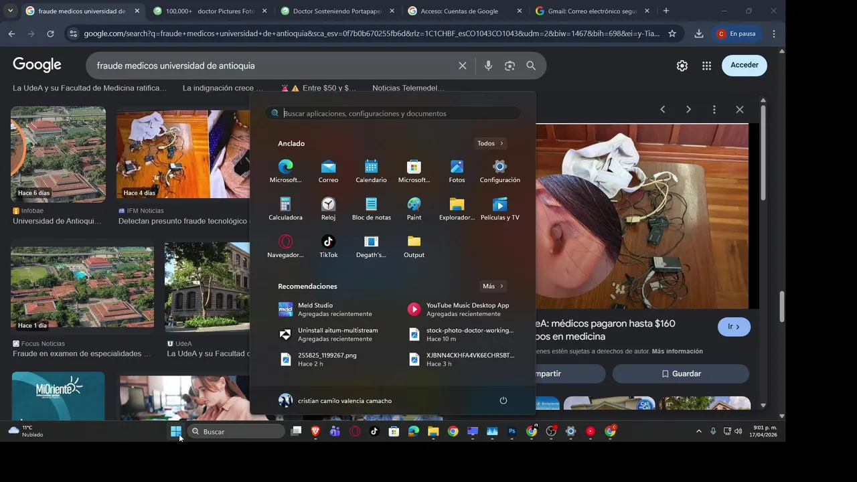Open the Output folder shortcut
The image size is (857, 482).
click(x=414, y=246)
